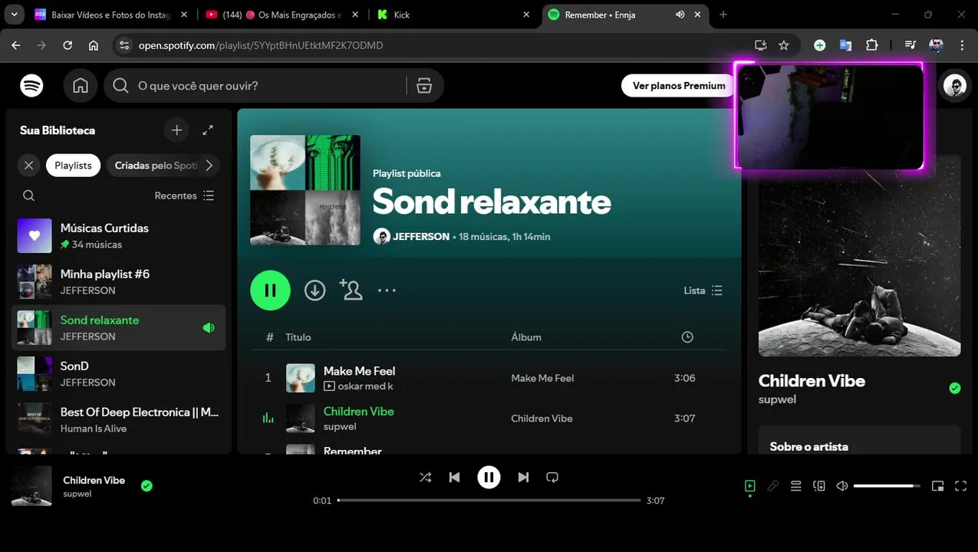Click the duration clock column icon

click(687, 337)
